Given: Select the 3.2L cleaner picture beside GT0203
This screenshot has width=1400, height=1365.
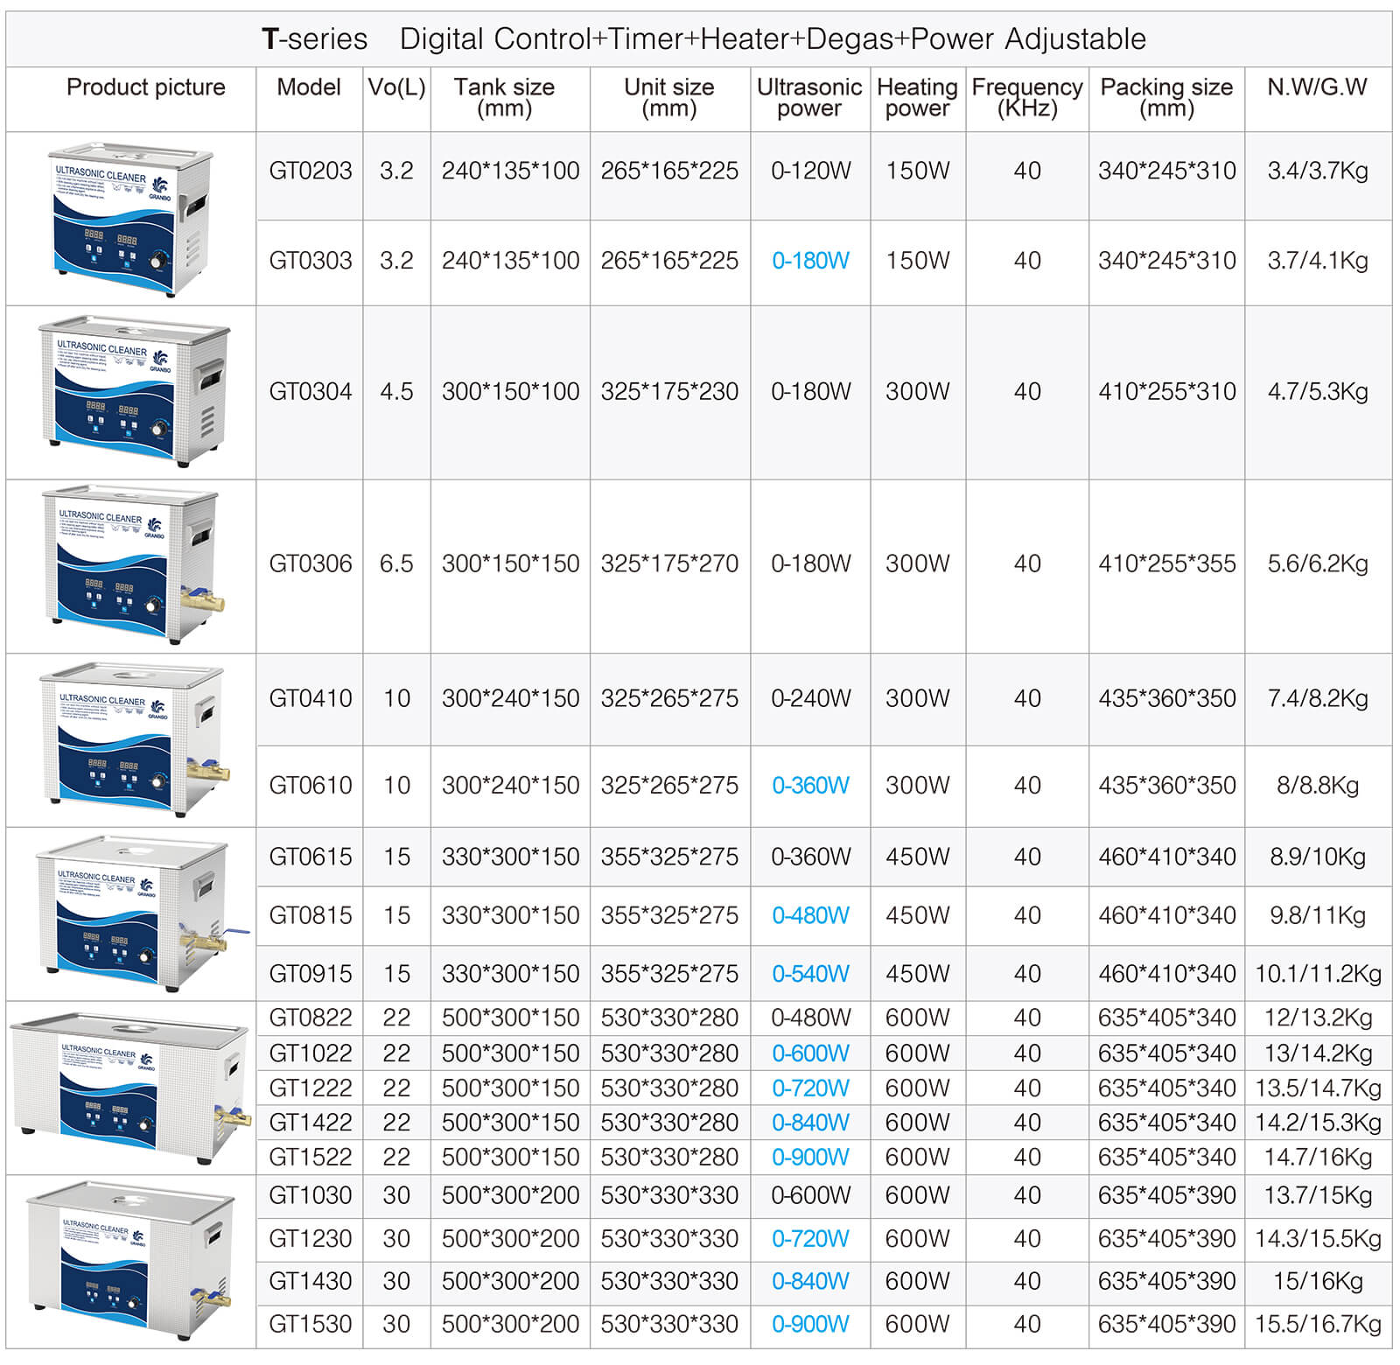Looking at the screenshot, I should (x=129, y=220).
